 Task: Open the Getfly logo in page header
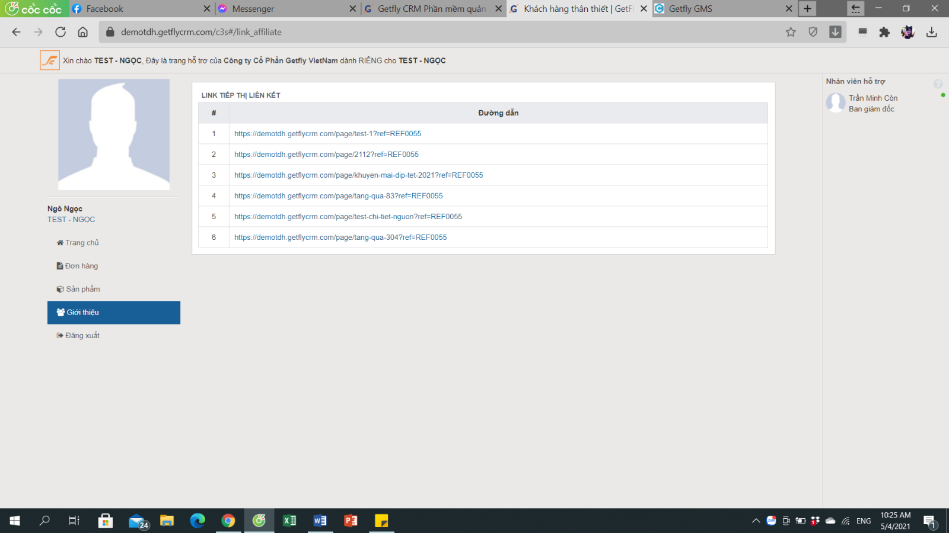tap(50, 60)
